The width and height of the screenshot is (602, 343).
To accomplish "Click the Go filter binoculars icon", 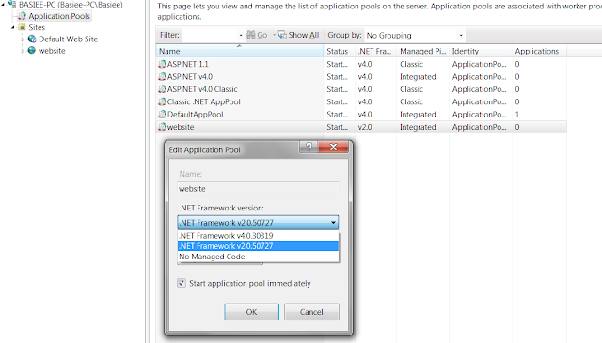I will (251, 35).
